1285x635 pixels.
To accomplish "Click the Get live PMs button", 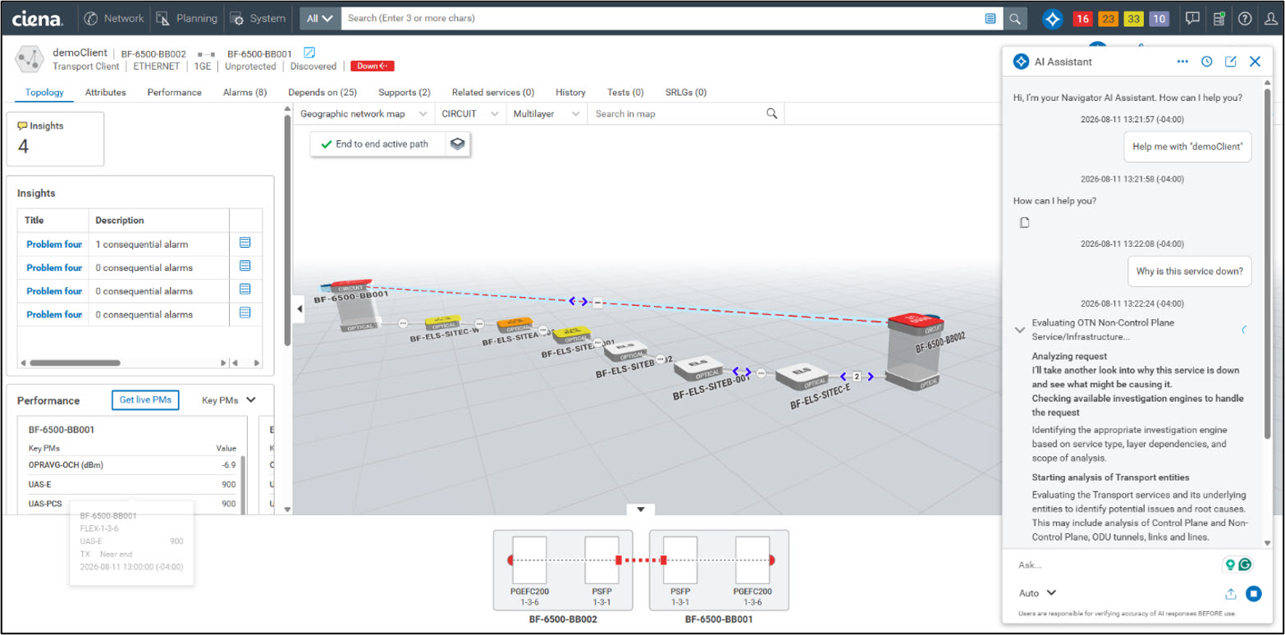I will pos(145,400).
